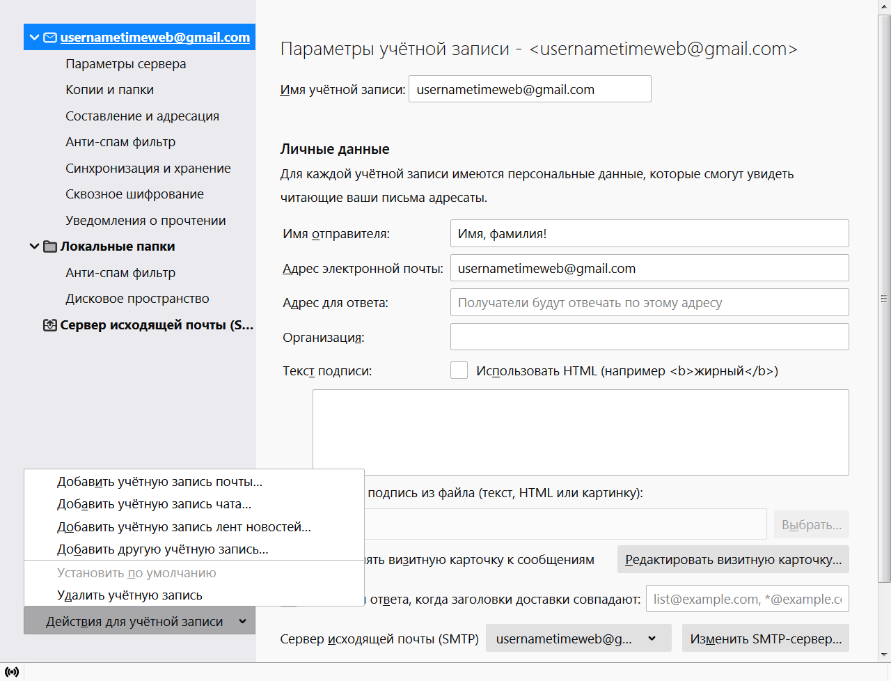Select Удалить учётную запись menu entry
The image size is (891, 681).
pyautogui.click(x=129, y=595)
